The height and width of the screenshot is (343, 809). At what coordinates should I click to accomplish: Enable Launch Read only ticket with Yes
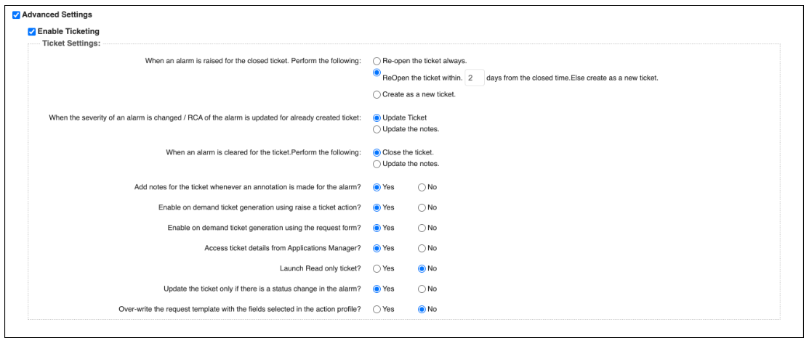377,269
